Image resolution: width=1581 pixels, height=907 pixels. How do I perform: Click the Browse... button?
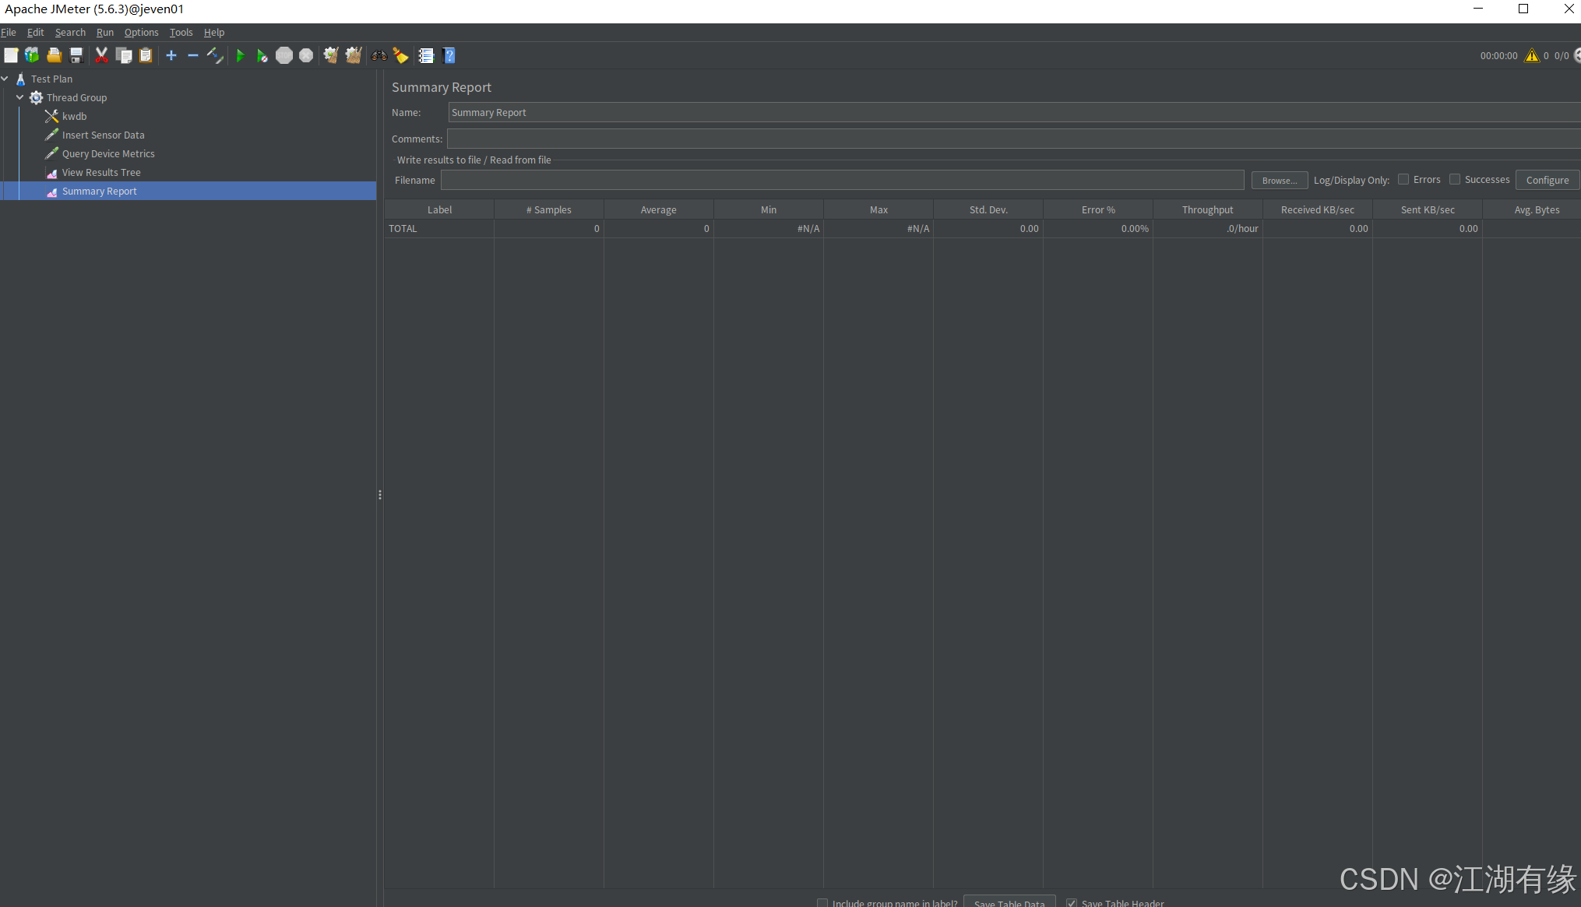tap(1279, 180)
